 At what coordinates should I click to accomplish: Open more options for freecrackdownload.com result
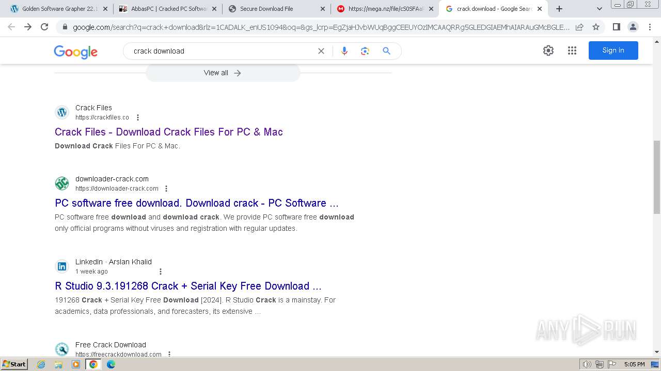pos(169,354)
